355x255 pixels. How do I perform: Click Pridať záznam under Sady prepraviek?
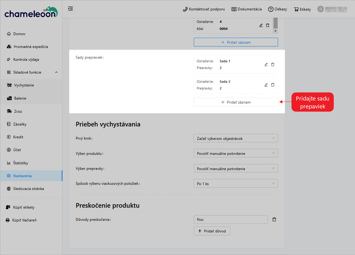pyautogui.click(x=236, y=102)
